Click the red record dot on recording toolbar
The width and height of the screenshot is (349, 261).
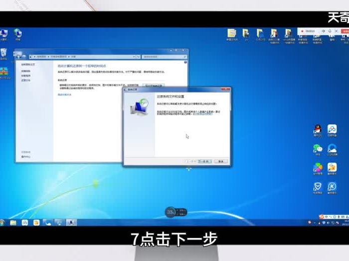(x=302, y=31)
